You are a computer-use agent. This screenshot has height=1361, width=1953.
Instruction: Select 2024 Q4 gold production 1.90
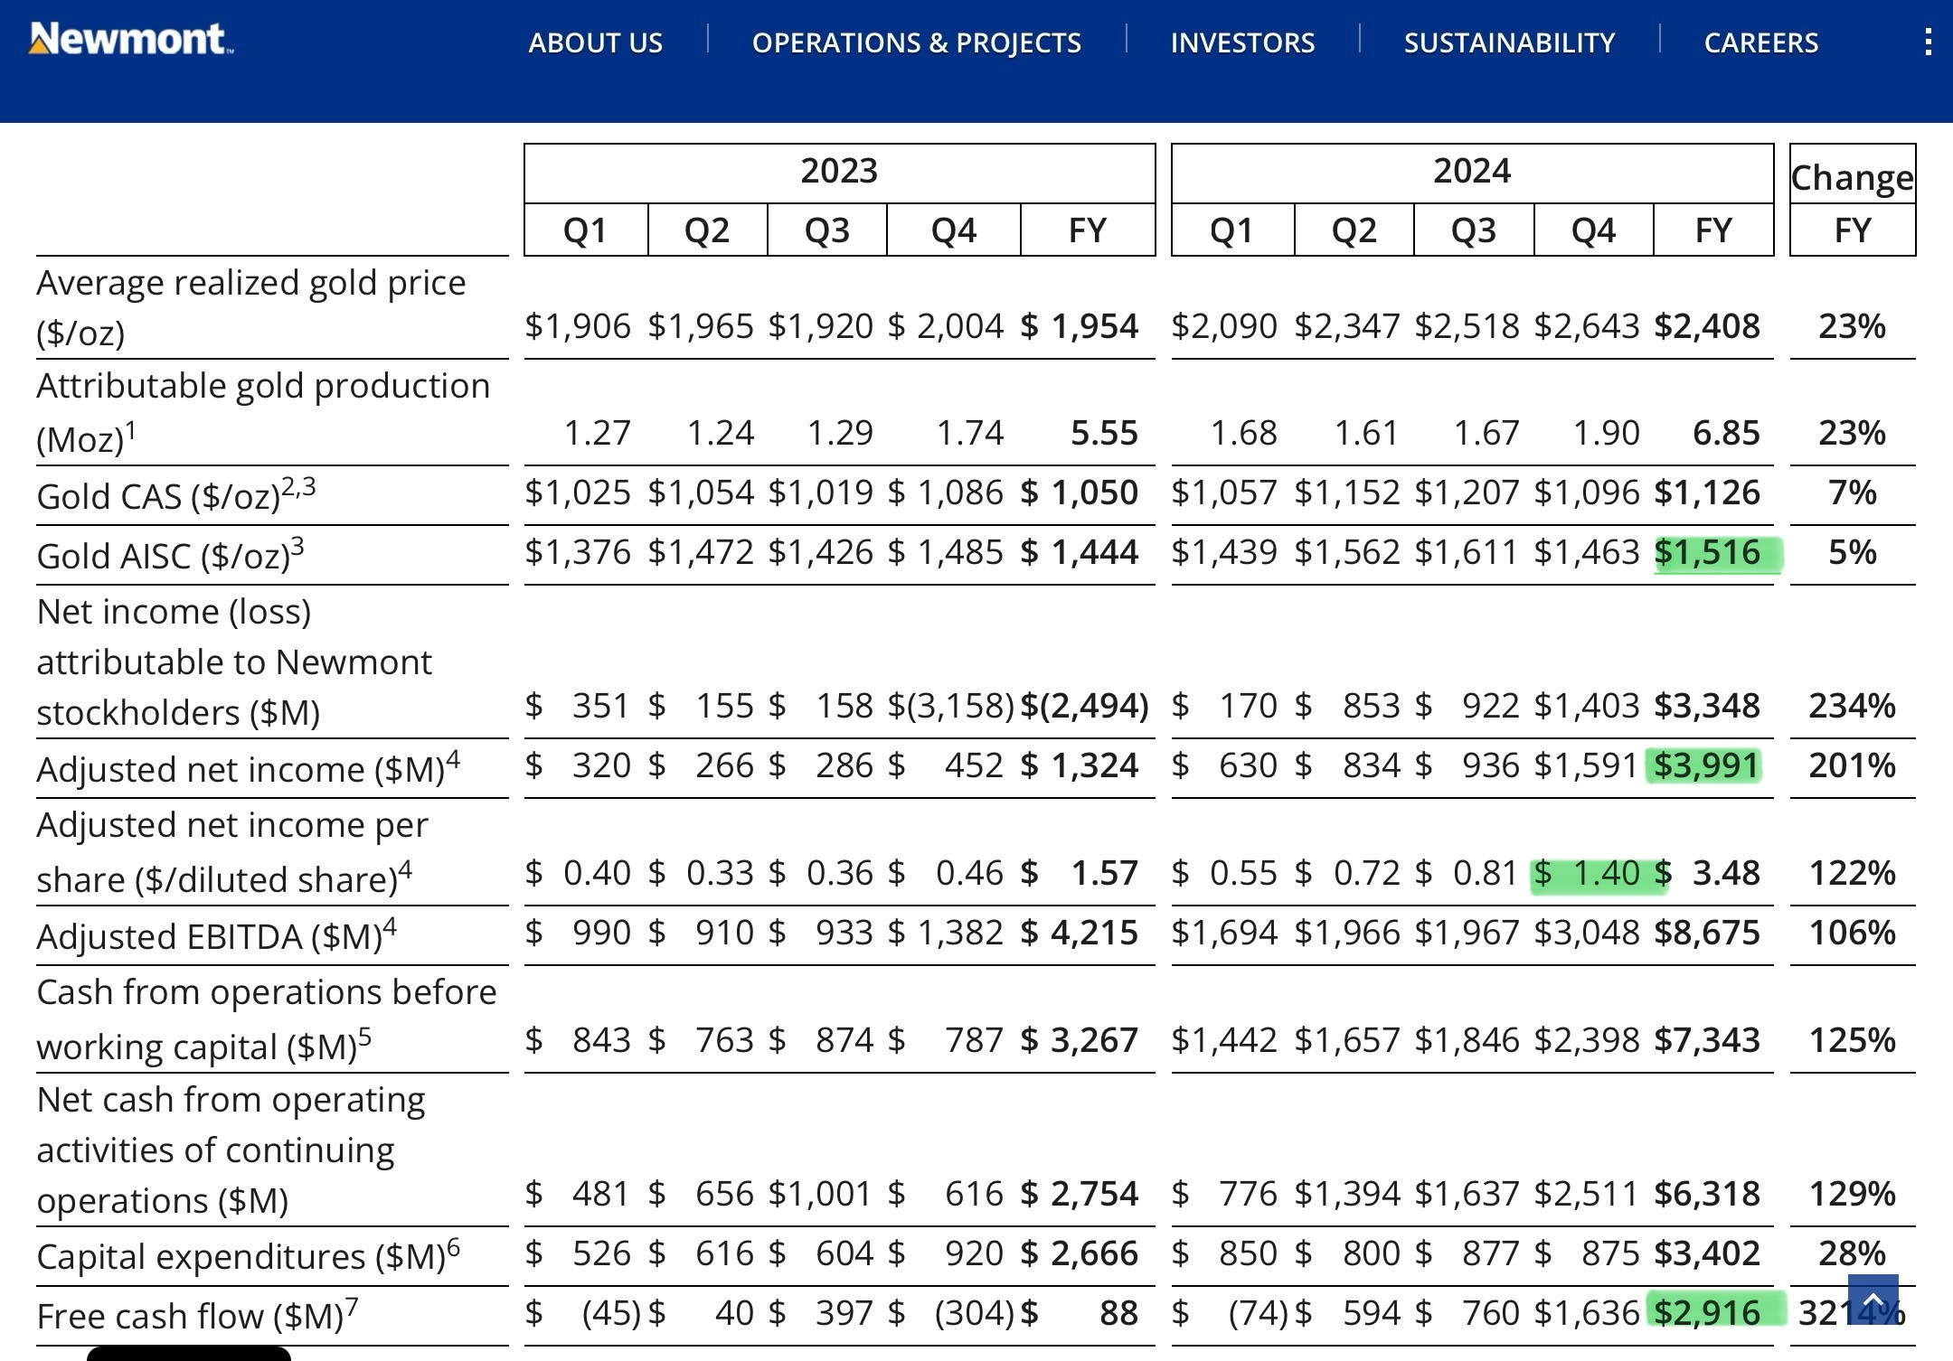pyautogui.click(x=1607, y=434)
